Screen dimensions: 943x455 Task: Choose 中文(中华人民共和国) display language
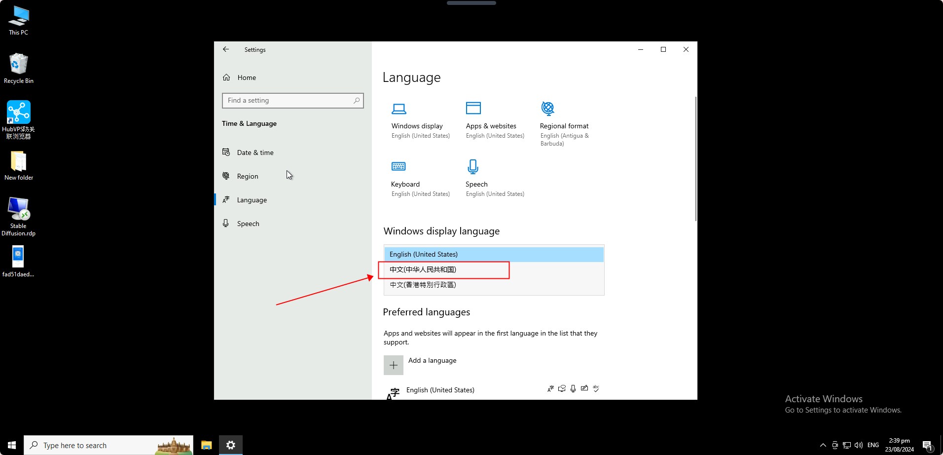[494, 269]
